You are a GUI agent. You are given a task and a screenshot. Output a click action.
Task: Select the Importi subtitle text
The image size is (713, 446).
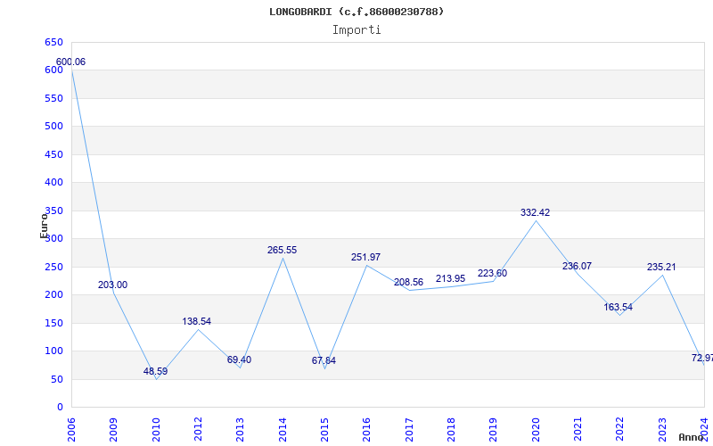tap(356, 30)
